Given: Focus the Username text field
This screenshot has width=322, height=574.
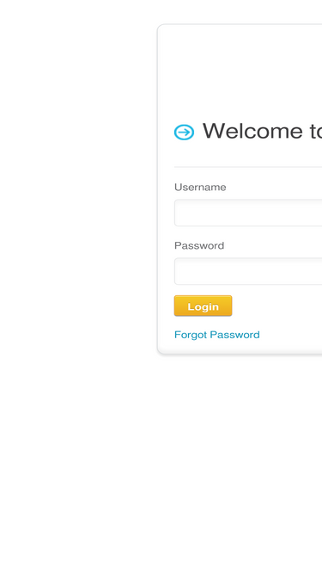Looking at the screenshot, I should click(248, 213).
